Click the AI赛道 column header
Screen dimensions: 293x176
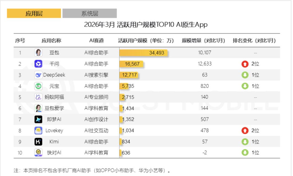point(96,40)
